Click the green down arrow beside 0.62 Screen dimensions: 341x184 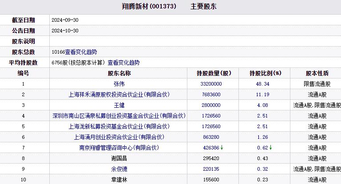270,147
